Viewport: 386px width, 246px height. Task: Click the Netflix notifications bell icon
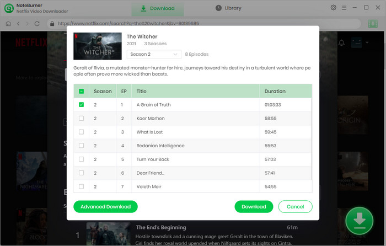(x=341, y=42)
